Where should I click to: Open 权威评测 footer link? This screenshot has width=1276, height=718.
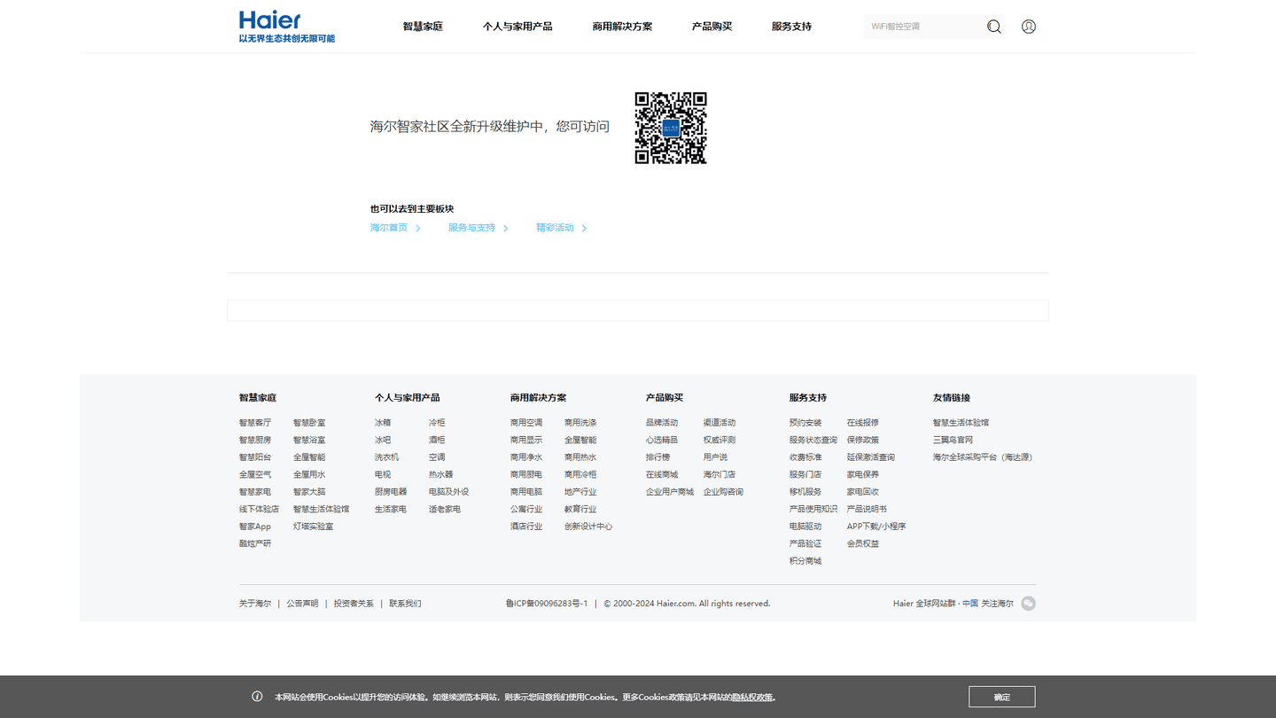point(720,440)
